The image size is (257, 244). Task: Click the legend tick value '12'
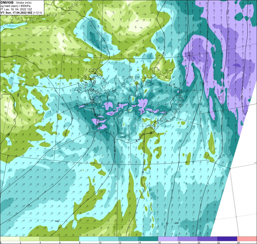[x=120, y=242]
